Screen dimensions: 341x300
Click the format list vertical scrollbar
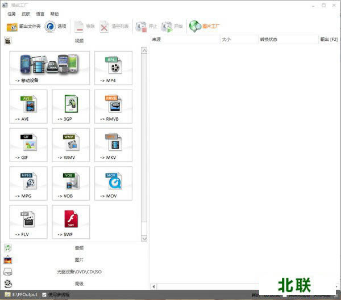point(144,142)
